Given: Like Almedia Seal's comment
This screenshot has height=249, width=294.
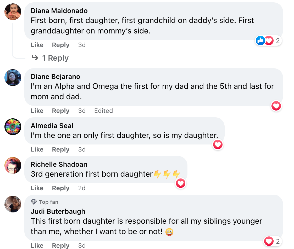Looking at the screenshot, I should (x=37, y=149).
